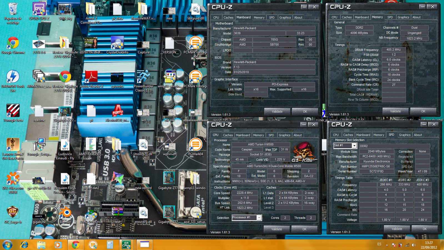Image resolution: width=444 pixels, height=250 pixels.
Task: Click OK in the Mainboard window
Action: [x=305, y=112]
